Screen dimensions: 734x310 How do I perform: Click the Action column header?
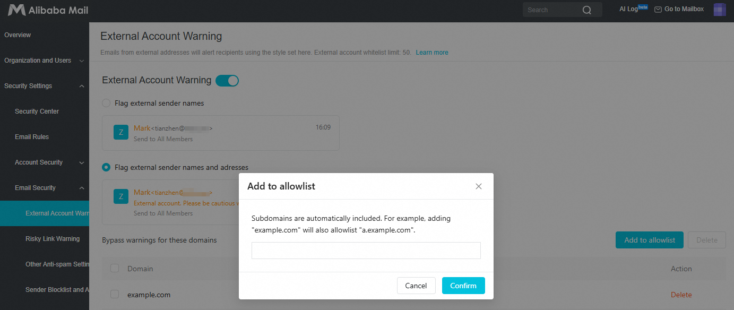pos(681,269)
